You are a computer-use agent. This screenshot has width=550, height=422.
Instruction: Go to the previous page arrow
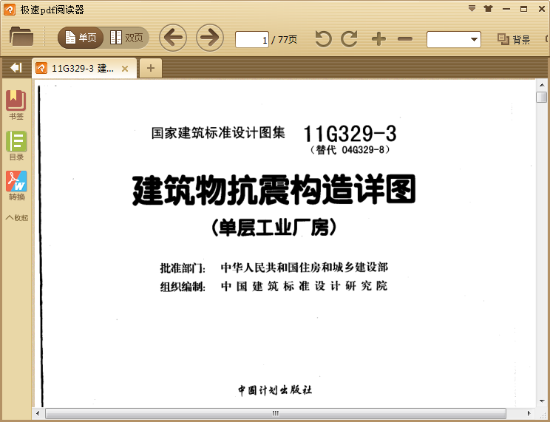[x=173, y=38]
